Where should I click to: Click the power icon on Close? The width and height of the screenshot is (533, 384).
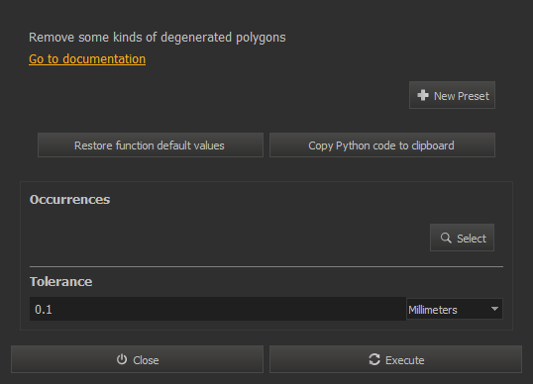[x=122, y=359]
